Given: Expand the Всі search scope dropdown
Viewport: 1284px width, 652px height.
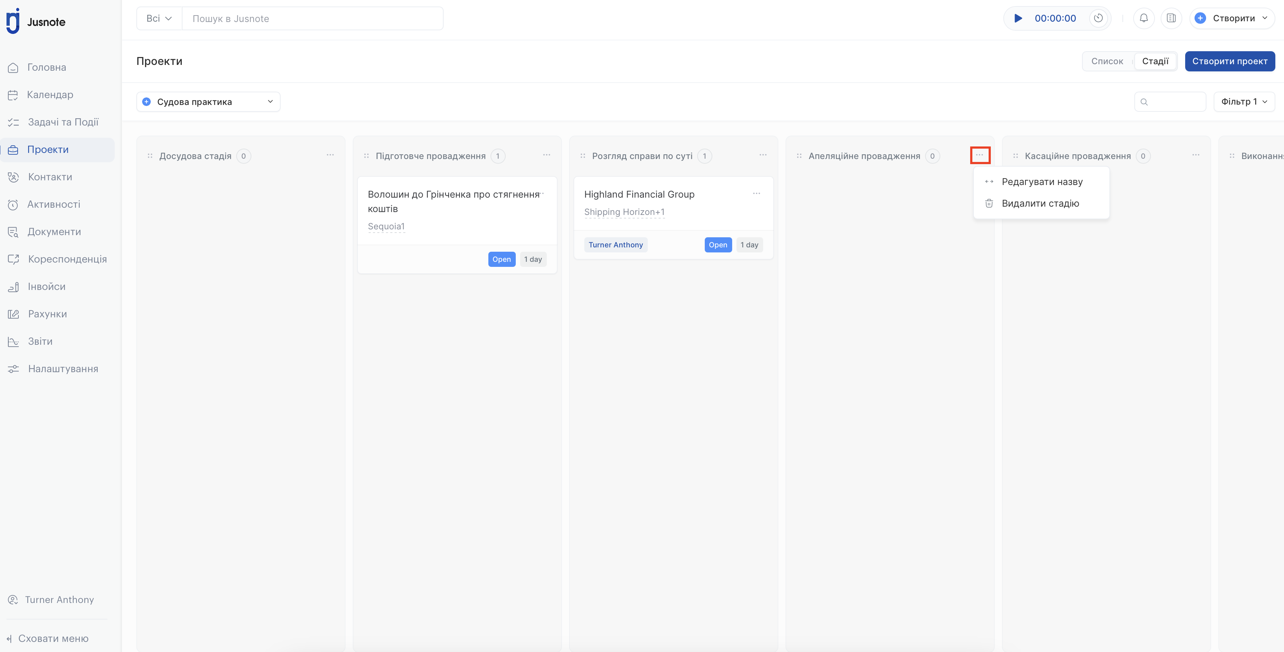Looking at the screenshot, I should coord(159,18).
